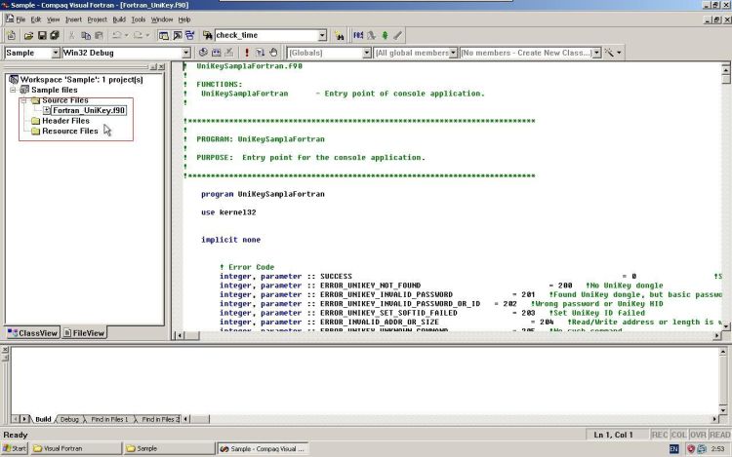732x457 pixels.
Task: Click the Compile file icon
Action: [x=203, y=53]
